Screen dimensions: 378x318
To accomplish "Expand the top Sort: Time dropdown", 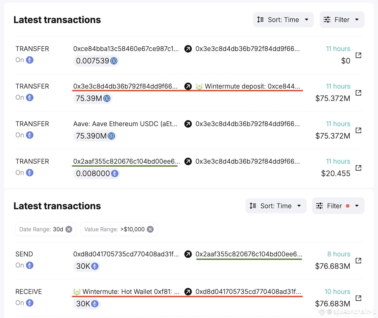I will [x=283, y=20].
